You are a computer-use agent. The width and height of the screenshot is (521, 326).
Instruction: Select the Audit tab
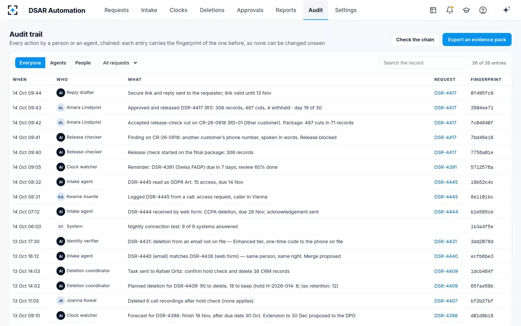tap(315, 10)
